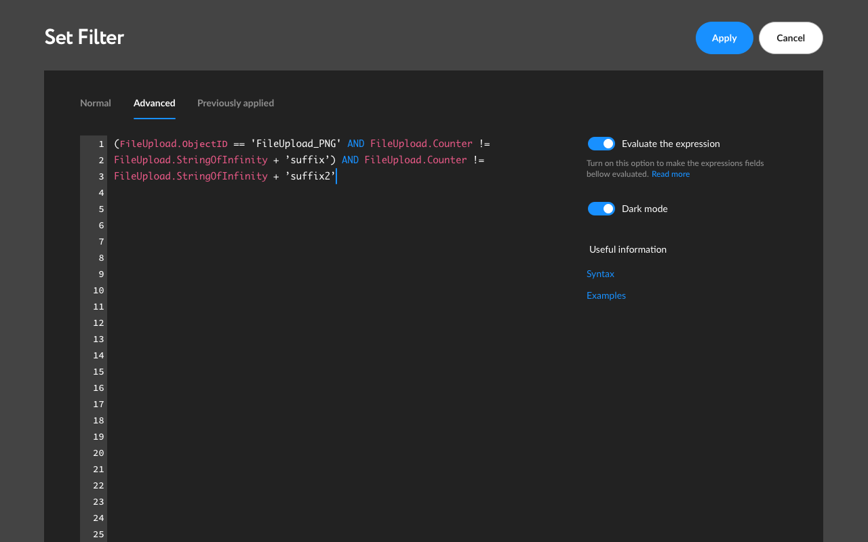Click 'FileUpload_PNG' string in the expression
This screenshot has width=868, height=542.
pos(296,144)
